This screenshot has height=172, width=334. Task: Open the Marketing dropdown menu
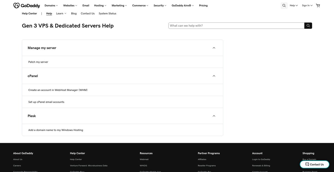coord(119,6)
